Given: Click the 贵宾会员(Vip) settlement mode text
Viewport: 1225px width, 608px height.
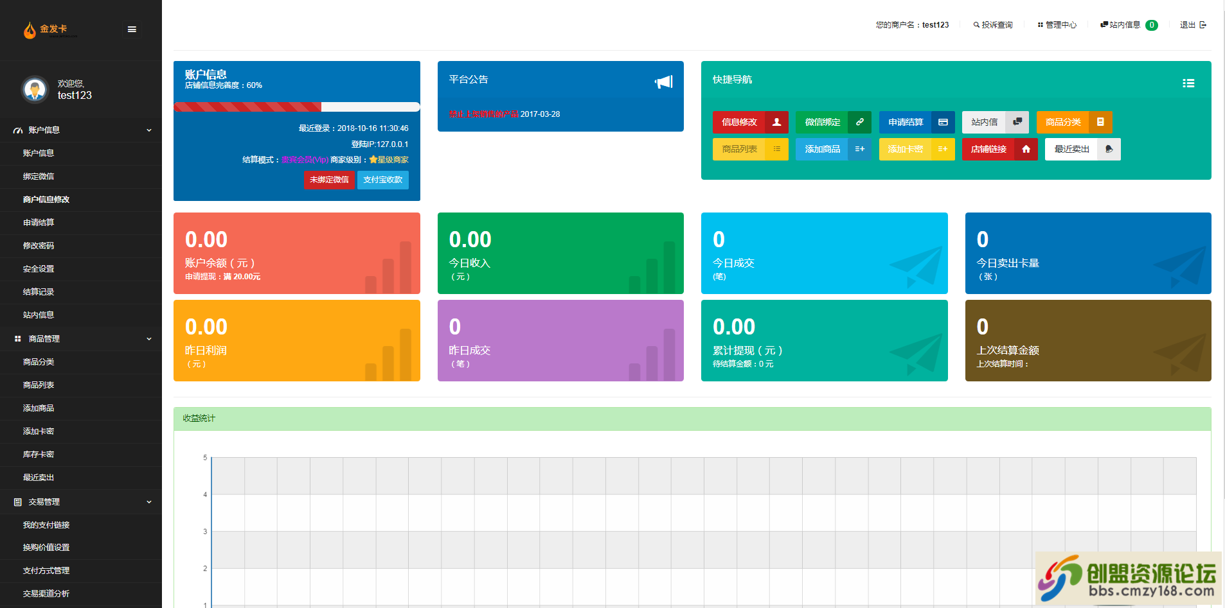Looking at the screenshot, I should [x=305, y=160].
